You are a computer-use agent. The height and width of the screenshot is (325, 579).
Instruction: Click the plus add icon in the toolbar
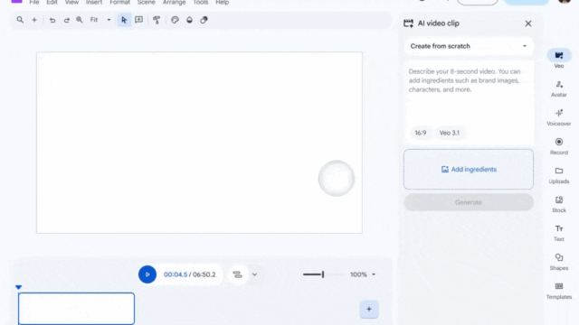[34, 20]
